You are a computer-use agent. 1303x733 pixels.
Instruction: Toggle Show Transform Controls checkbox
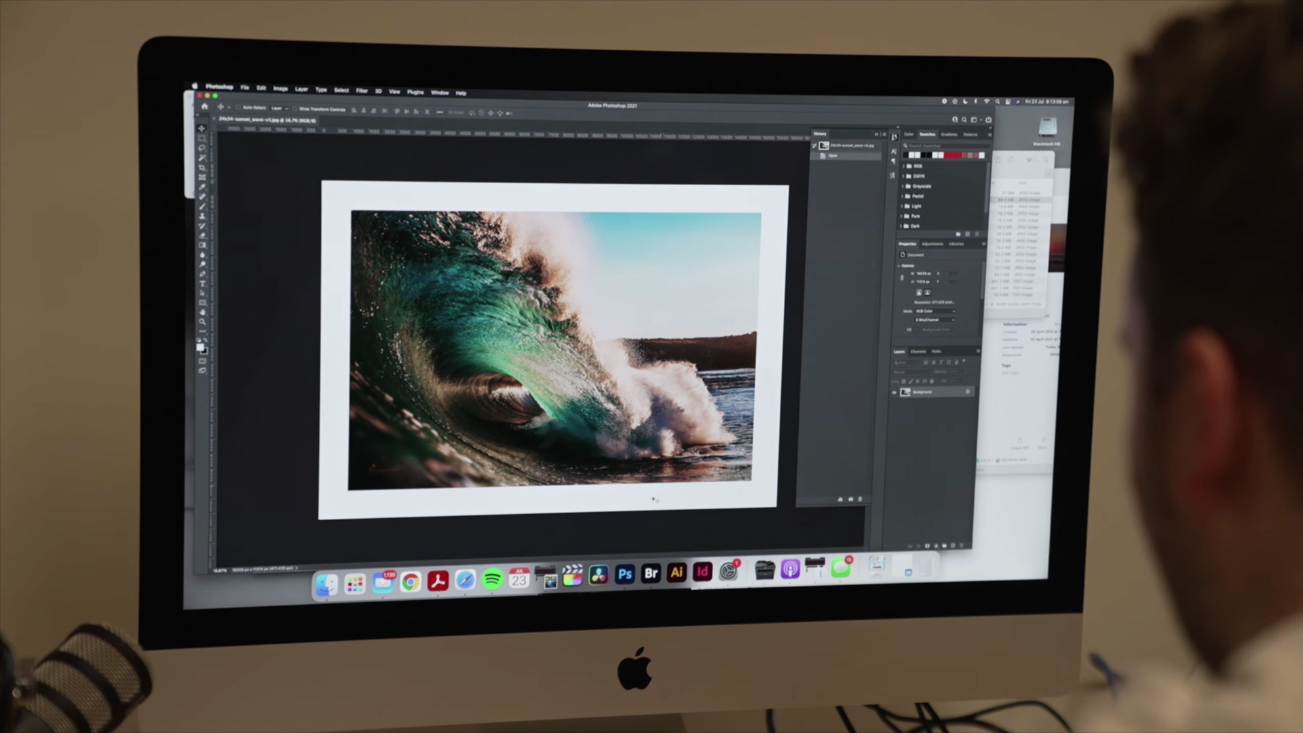point(295,108)
